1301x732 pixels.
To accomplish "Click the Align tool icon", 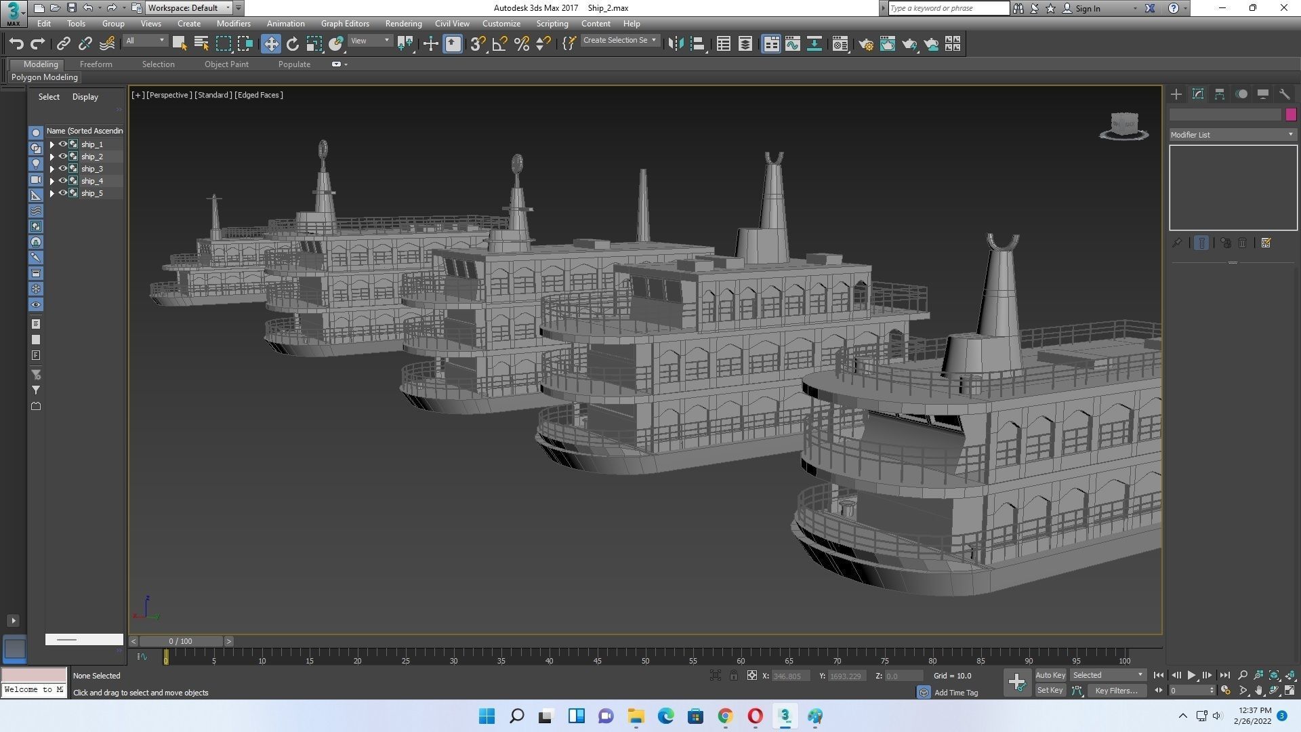I will pos(698,44).
